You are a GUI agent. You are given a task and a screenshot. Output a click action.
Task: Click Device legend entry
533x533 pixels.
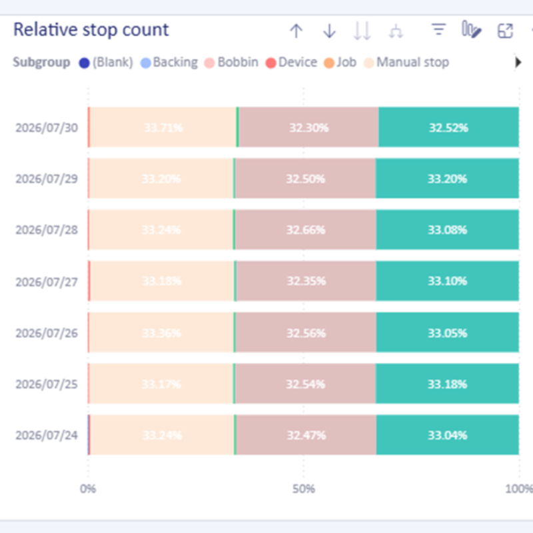(x=291, y=63)
